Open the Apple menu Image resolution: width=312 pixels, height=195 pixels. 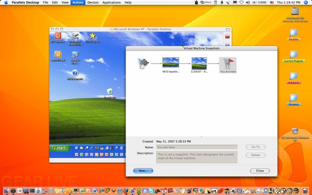point(6,2)
